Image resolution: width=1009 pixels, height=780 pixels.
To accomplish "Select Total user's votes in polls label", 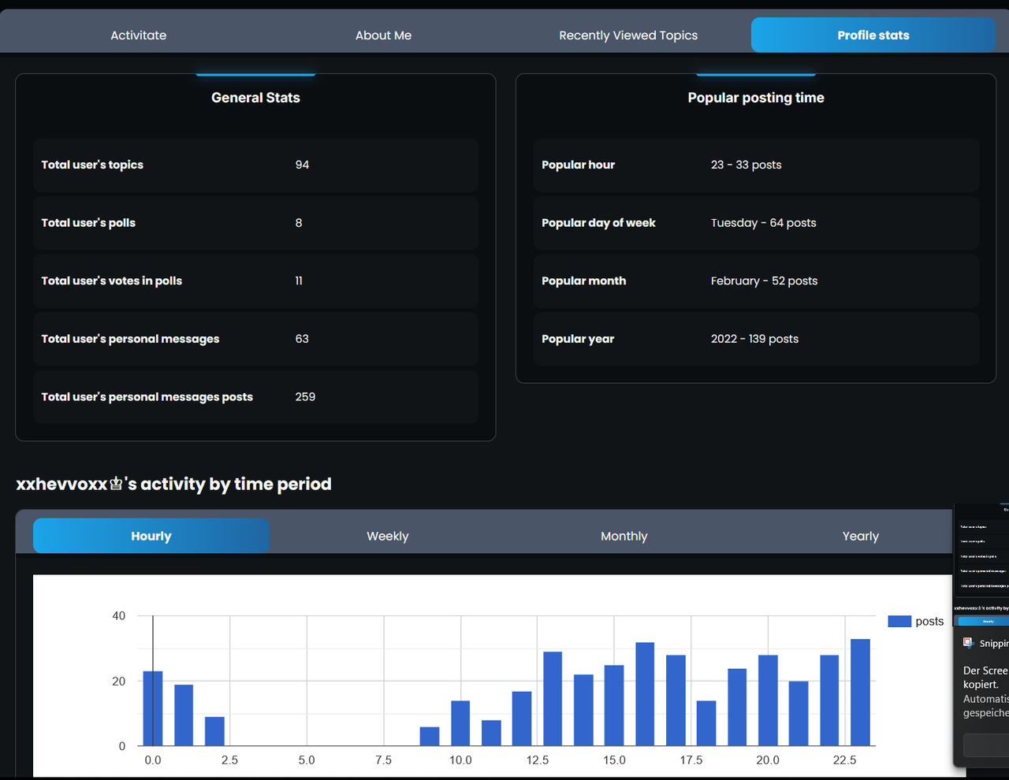I will pos(112,280).
